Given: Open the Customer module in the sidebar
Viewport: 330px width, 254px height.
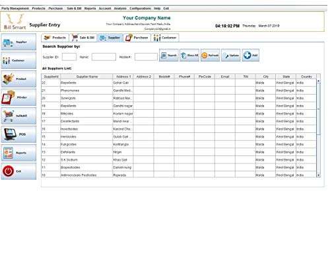Looking at the screenshot, I should point(18,60).
